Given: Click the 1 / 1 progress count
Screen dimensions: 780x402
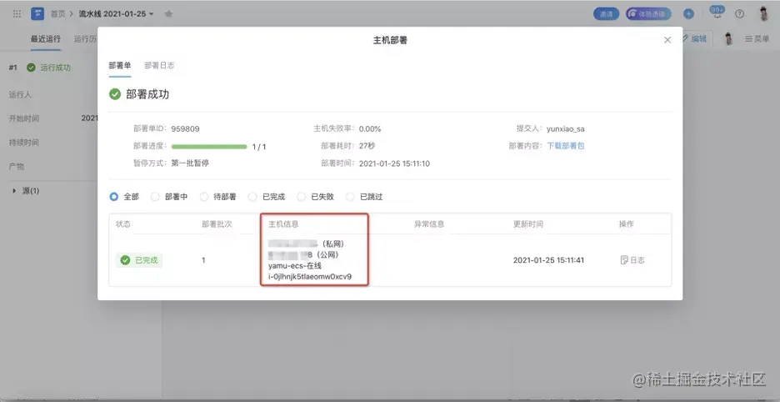Looking at the screenshot, I should (259, 147).
